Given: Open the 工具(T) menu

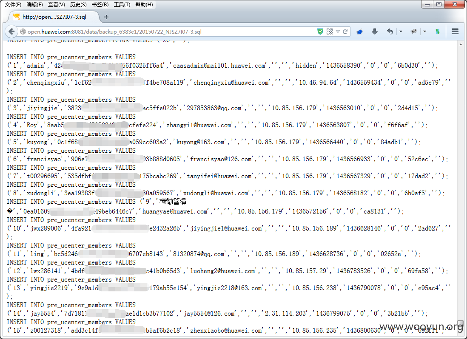Looking at the screenshot, I should click(122, 5).
